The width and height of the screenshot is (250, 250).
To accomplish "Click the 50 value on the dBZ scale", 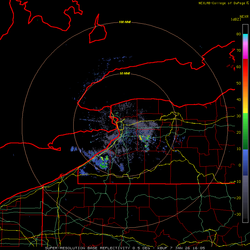I will 239,83.
